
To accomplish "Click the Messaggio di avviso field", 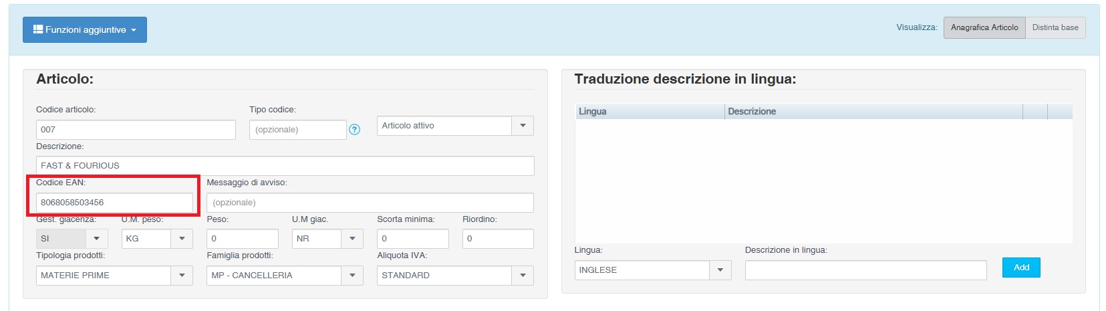I will click(370, 203).
